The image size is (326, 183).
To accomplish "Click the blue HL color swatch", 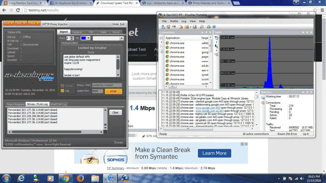I will [83, 38].
